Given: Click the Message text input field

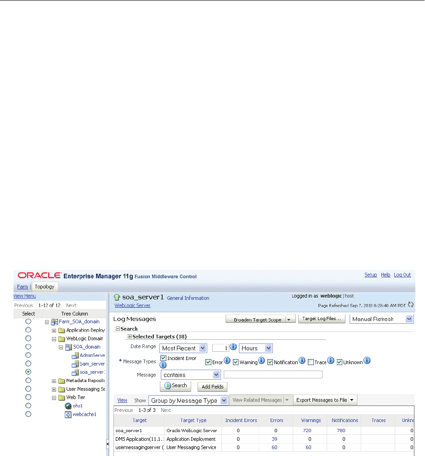Looking at the screenshot, I should coord(273,375).
